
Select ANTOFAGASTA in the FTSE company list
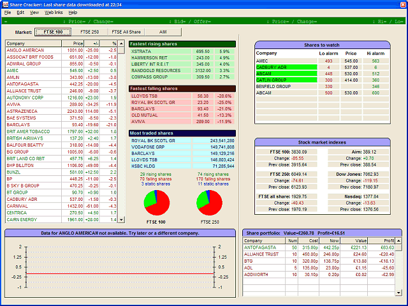pos(61,84)
